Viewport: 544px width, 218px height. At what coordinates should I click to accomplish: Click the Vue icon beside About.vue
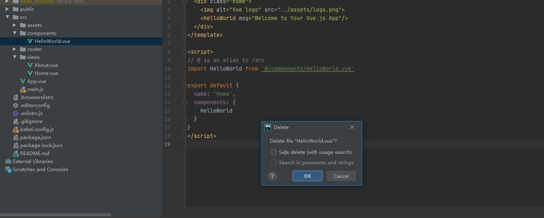pyautogui.click(x=30, y=65)
